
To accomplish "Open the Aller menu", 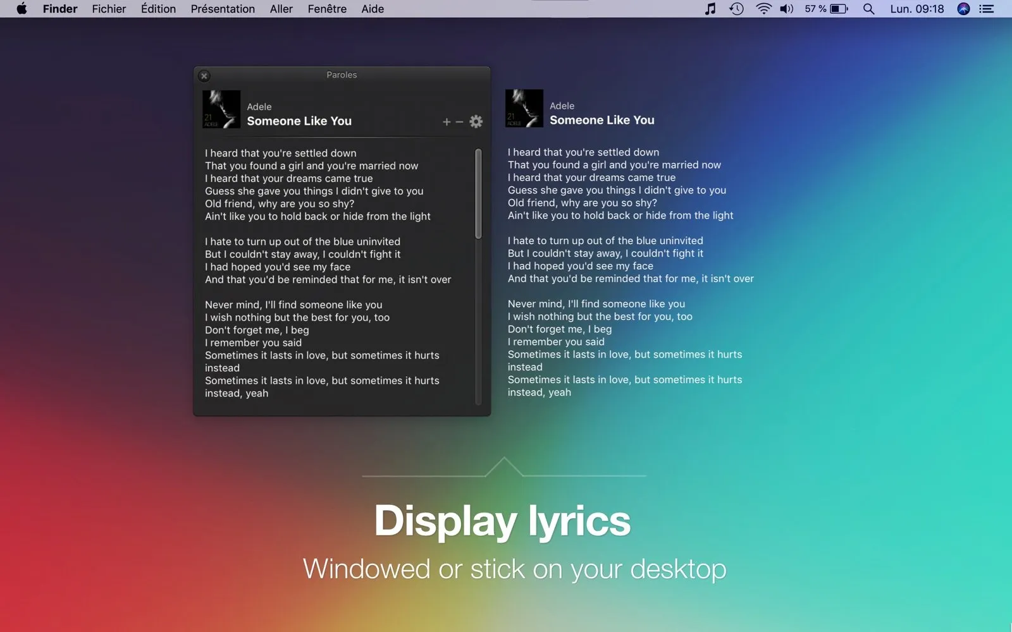I will [281, 9].
